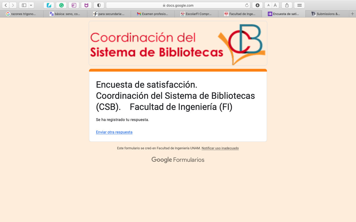Click the Encuesta de satisfacción form title

pyautogui.click(x=175, y=96)
